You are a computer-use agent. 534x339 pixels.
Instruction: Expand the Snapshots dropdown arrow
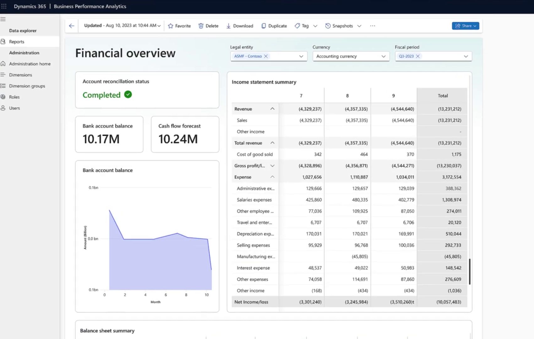click(359, 26)
